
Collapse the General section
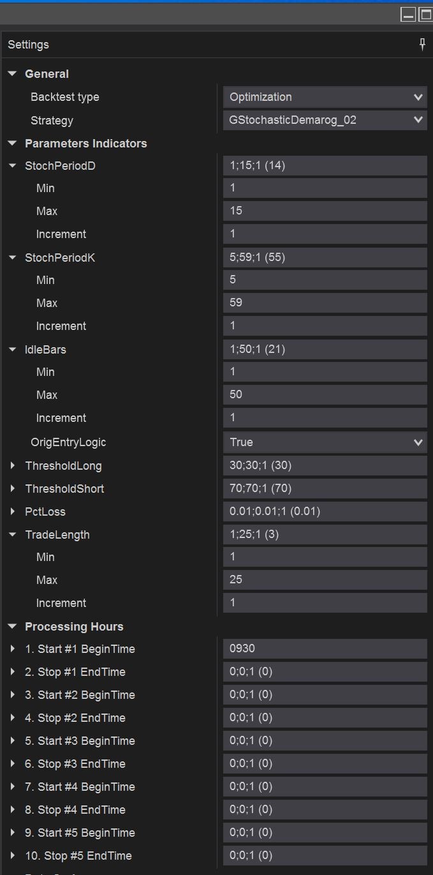12,74
